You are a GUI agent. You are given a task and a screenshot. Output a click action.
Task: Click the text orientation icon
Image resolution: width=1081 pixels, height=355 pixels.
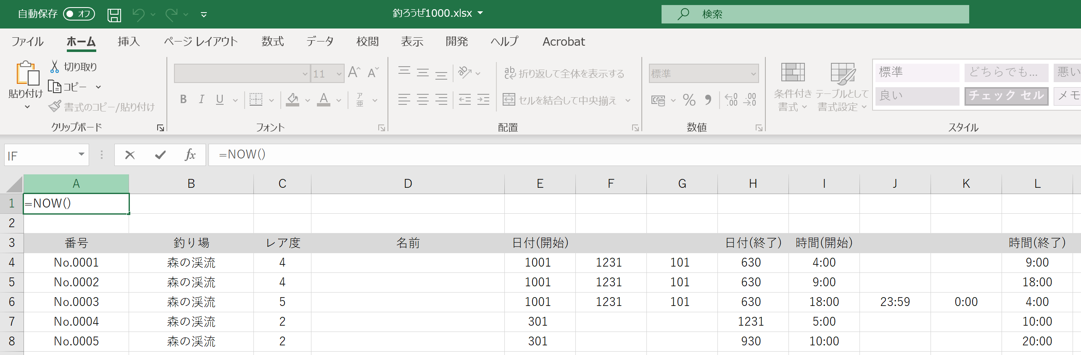coord(465,73)
